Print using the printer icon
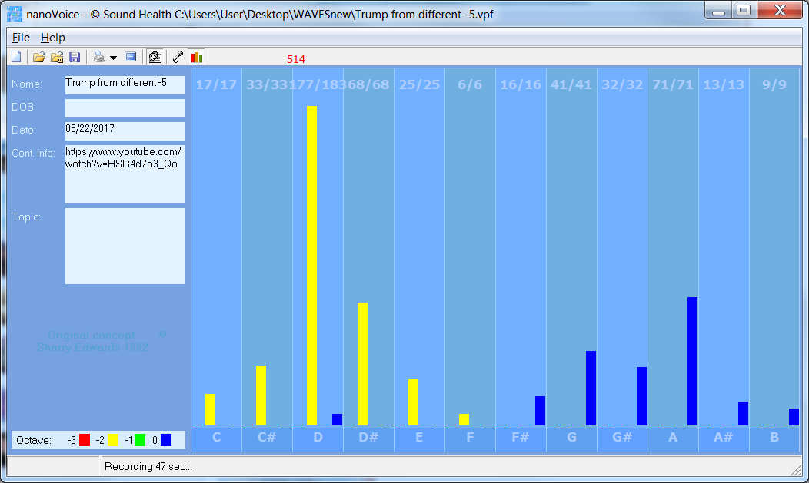The width and height of the screenshot is (809, 483). [98, 57]
